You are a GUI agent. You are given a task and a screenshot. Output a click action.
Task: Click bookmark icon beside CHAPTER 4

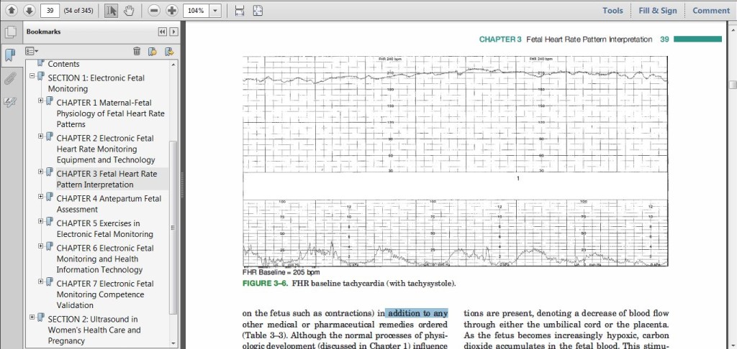50,197
